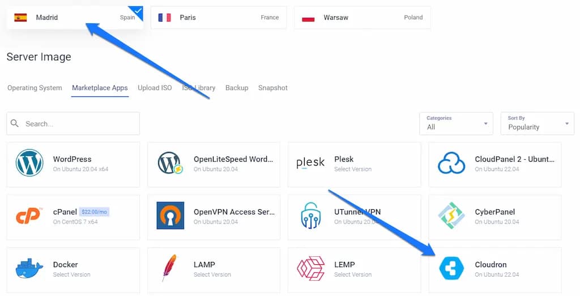This screenshot has height=296, width=580.
Task: Choose Paris France as server location
Action: 219,18
